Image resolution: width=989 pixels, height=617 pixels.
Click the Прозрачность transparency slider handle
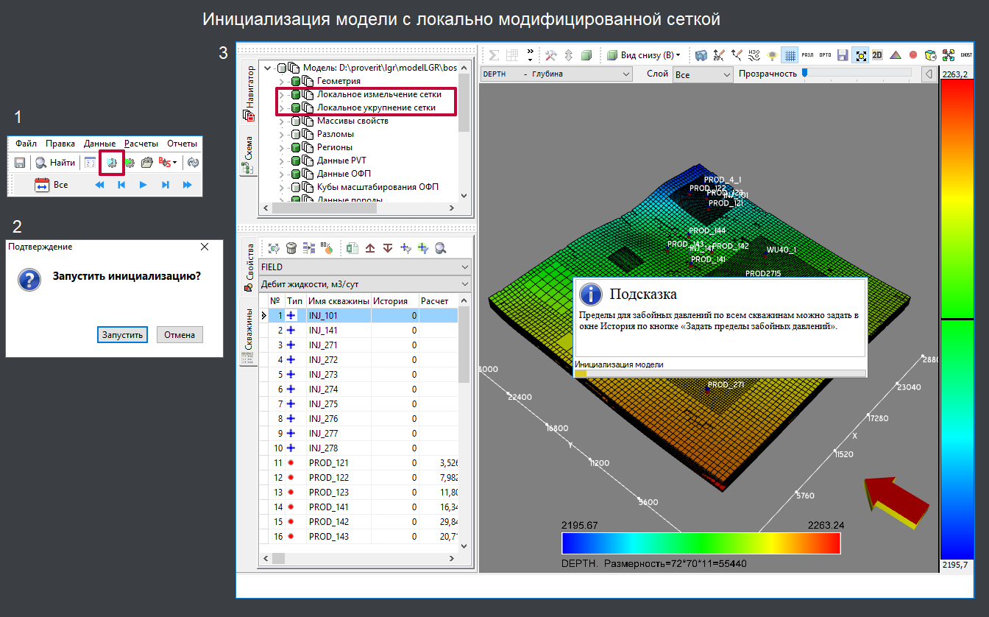[804, 73]
